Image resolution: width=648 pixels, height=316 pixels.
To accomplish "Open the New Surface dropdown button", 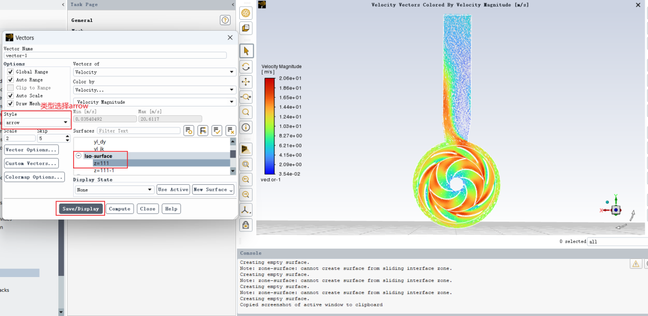I will [x=213, y=189].
